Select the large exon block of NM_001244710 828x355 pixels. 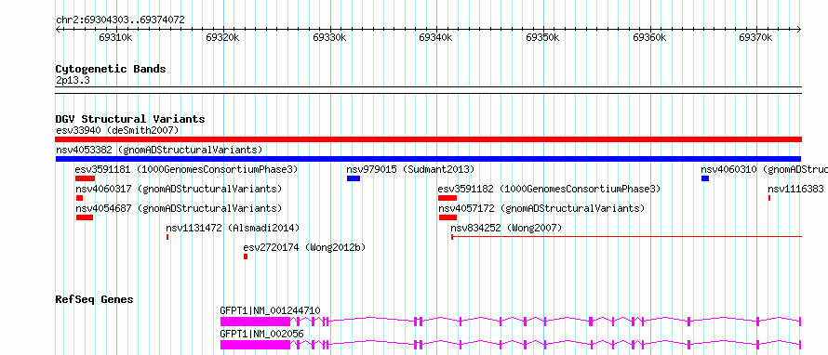click(x=255, y=321)
